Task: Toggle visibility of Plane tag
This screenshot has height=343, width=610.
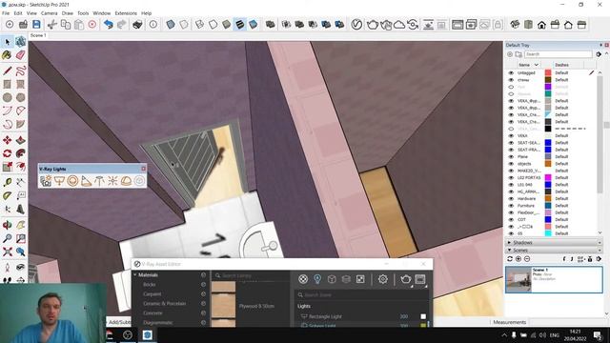Action: pos(511,156)
